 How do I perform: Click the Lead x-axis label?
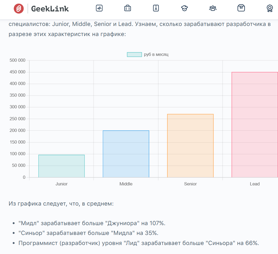click(254, 184)
